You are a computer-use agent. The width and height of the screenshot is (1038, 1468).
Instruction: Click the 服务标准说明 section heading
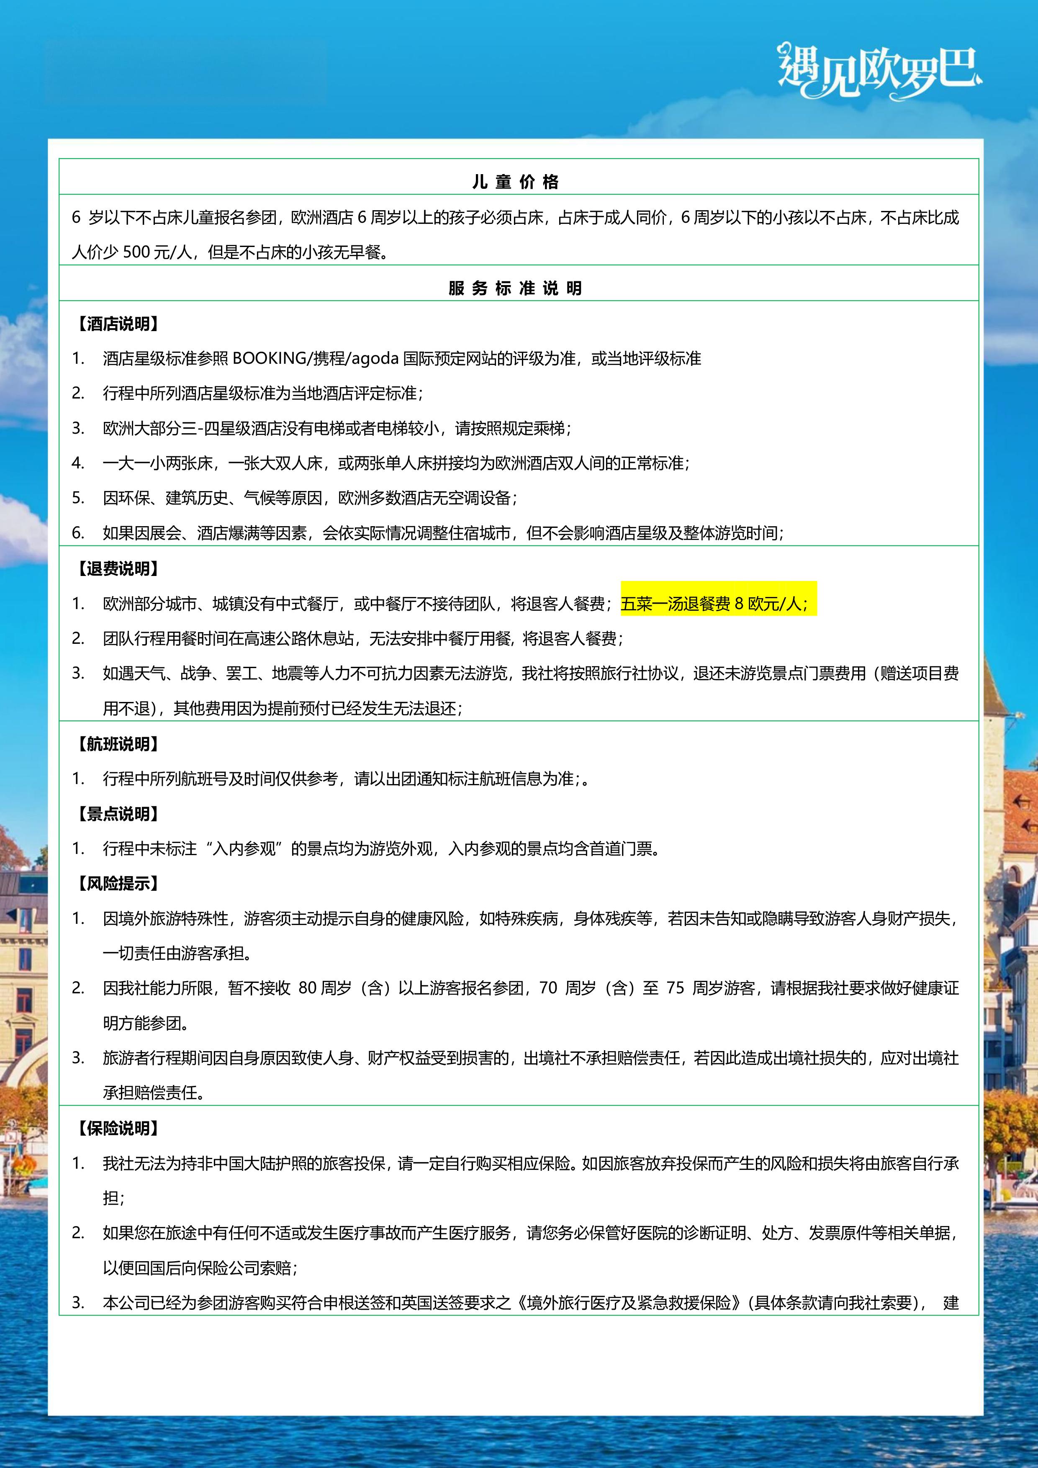point(515,288)
